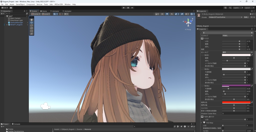Open the Window menu
256x132 pixels.
coord(67,5)
